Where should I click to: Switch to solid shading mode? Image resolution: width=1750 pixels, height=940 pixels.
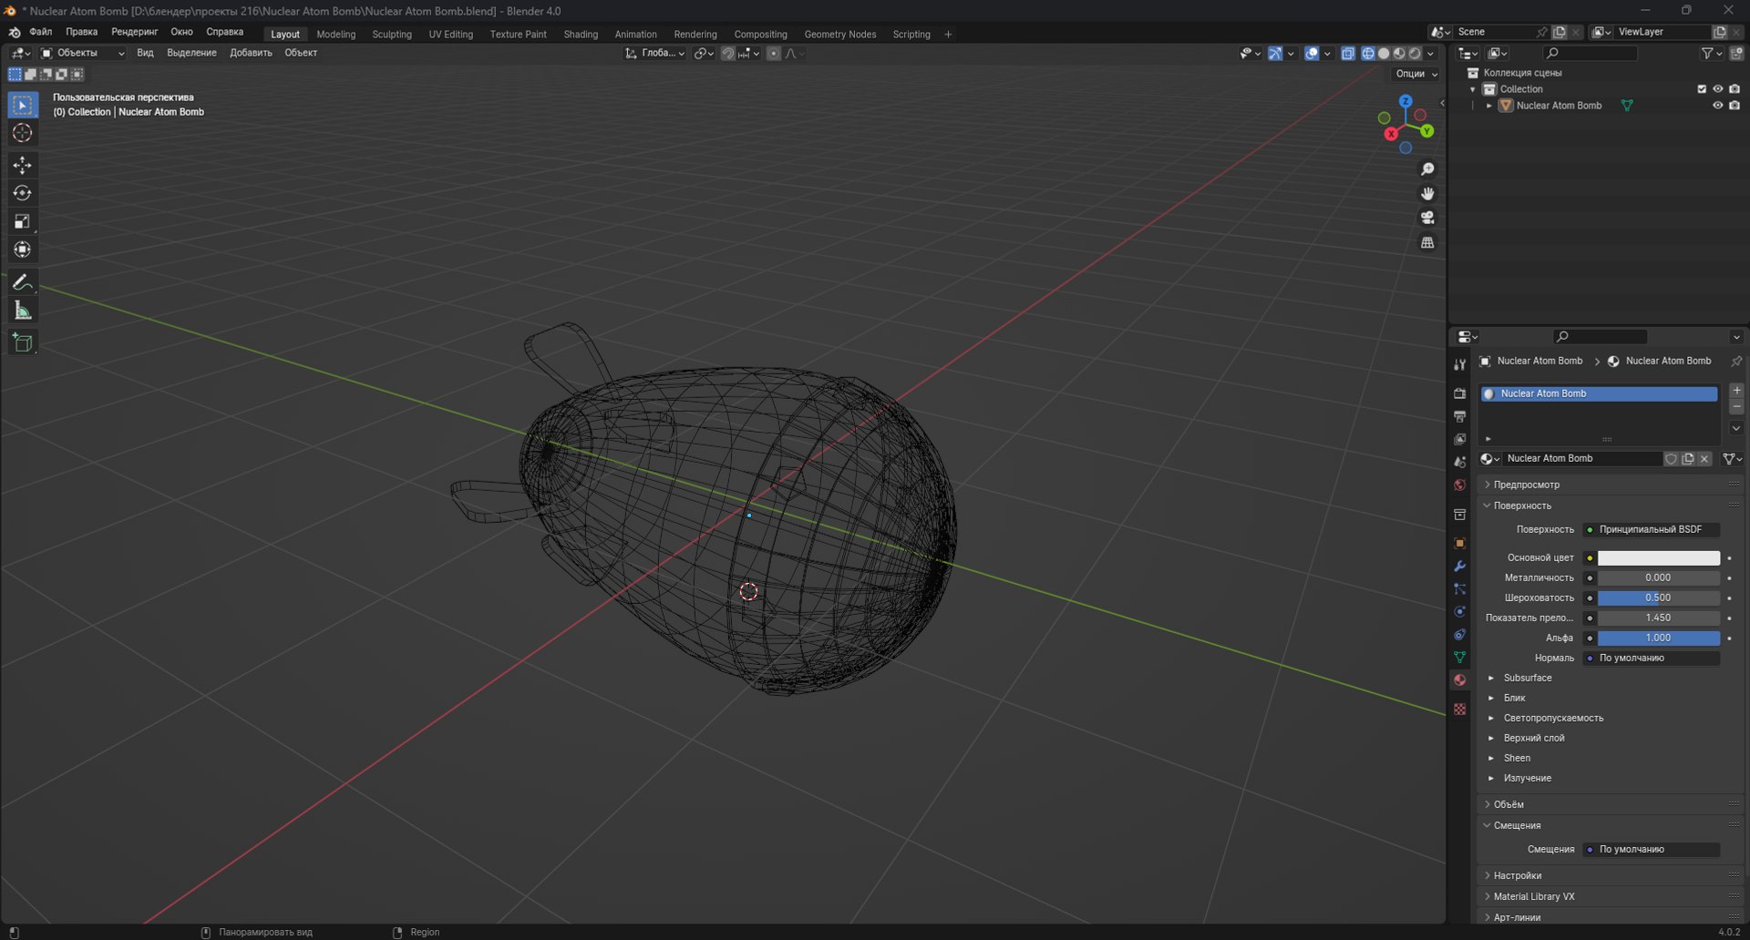pos(1384,54)
